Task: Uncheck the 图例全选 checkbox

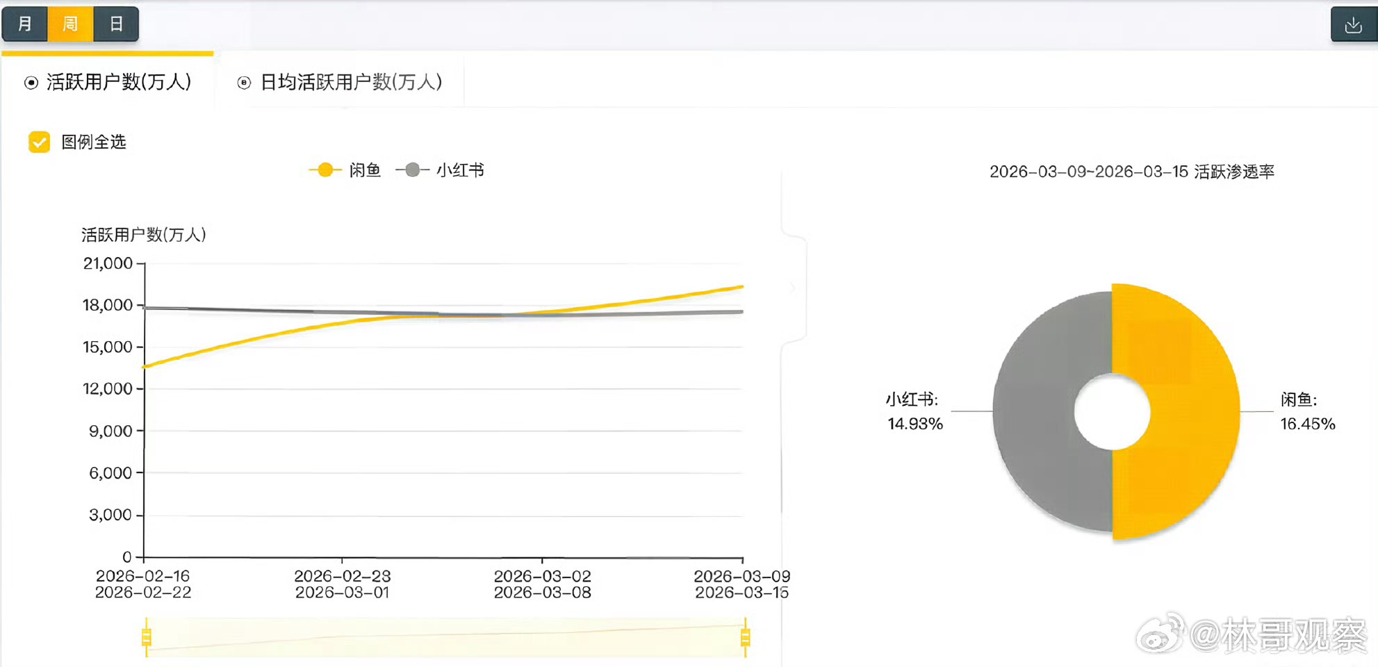Action: pyautogui.click(x=40, y=142)
